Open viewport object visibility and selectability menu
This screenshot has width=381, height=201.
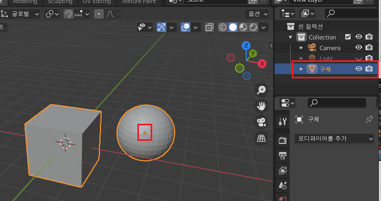point(145,27)
